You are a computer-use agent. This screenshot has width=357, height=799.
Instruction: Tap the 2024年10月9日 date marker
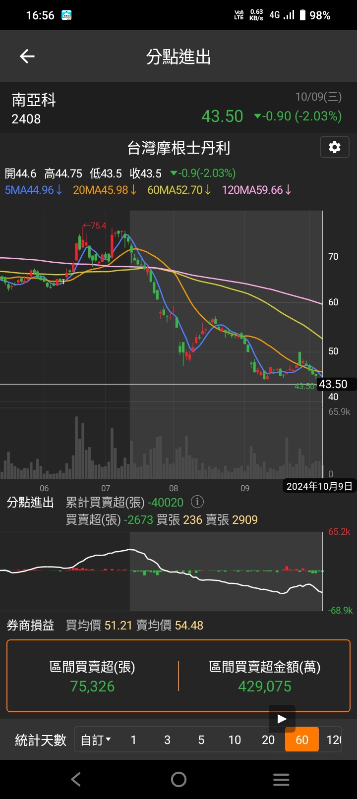(319, 486)
